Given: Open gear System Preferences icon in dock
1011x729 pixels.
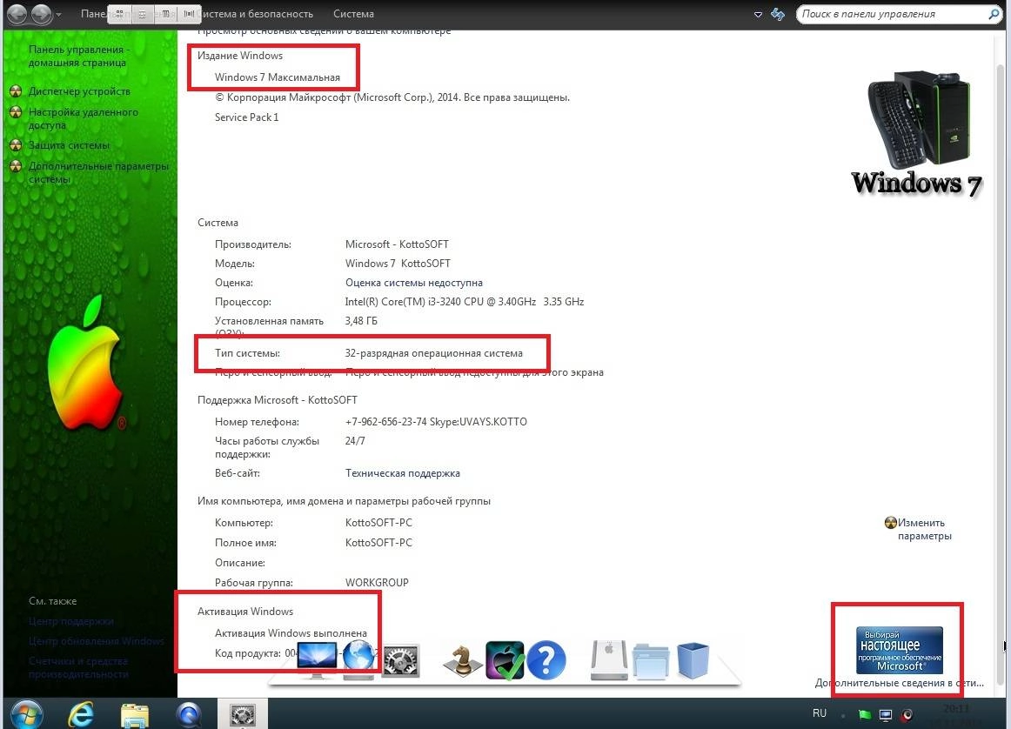Looking at the screenshot, I should [x=401, y=660].
